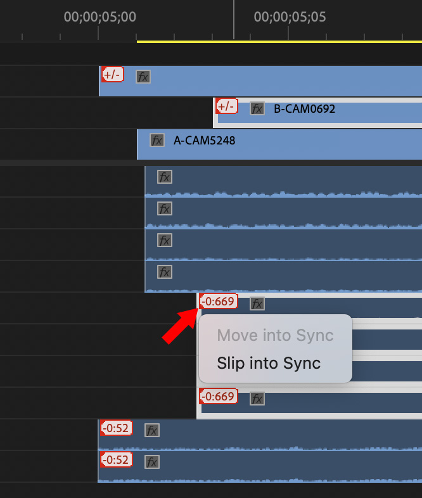This screenshot has height=498, width=422.
Task: Click the upper -0:52 out-of-sync indicator
Action: pyautogui.click(x=115, y=428)
